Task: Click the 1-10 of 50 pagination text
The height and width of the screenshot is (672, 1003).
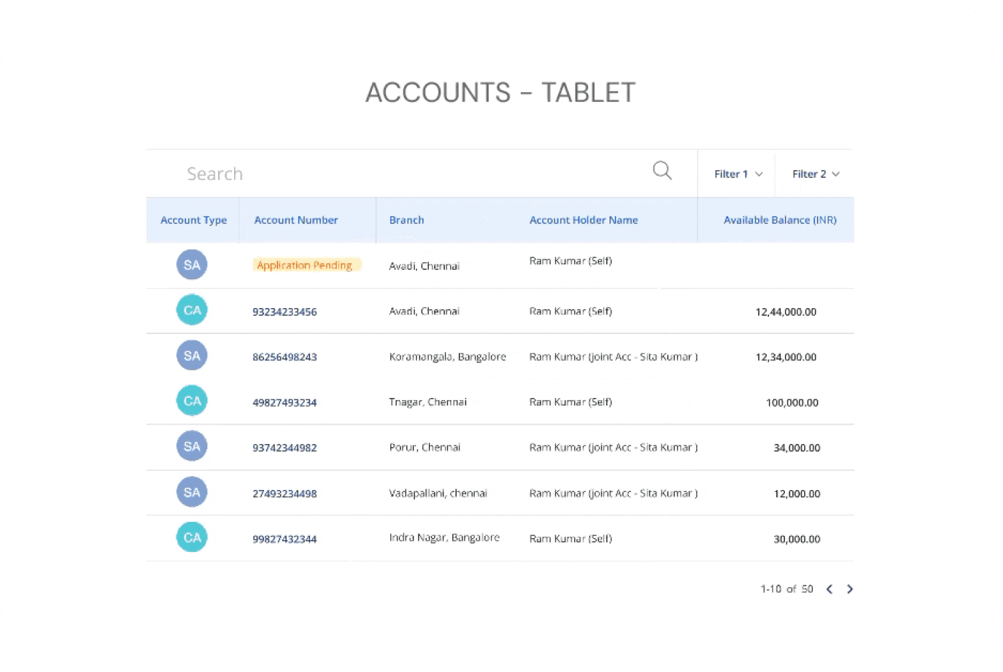Action: tap(787, 589)
